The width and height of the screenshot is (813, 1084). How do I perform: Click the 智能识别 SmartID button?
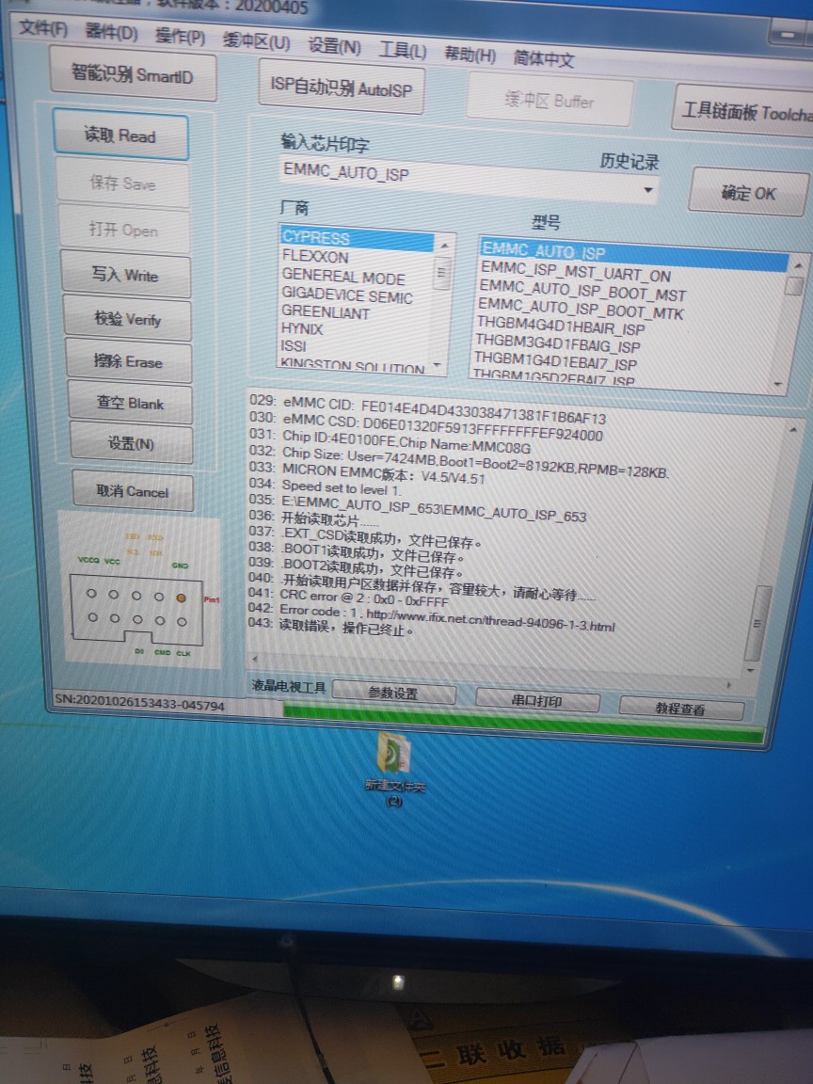pos(133,75)
